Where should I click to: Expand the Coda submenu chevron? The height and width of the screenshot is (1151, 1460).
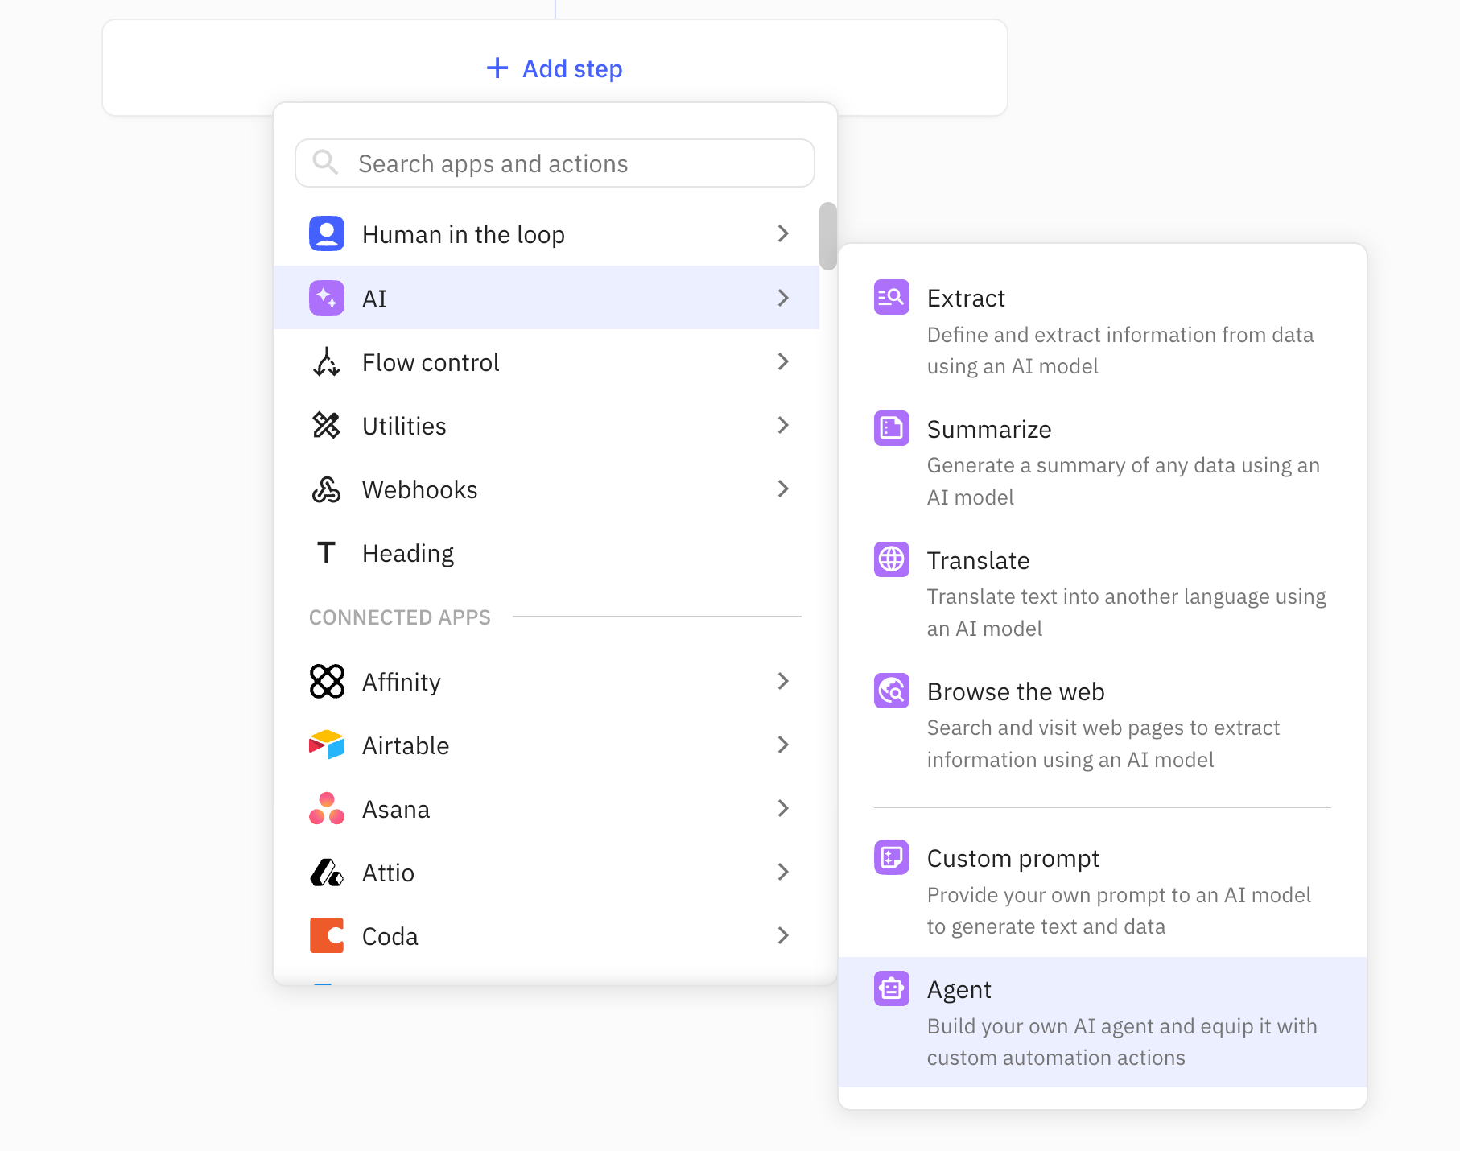(783, 935)
